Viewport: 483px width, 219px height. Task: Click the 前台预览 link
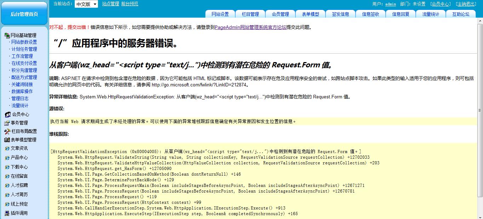point(130,4)
